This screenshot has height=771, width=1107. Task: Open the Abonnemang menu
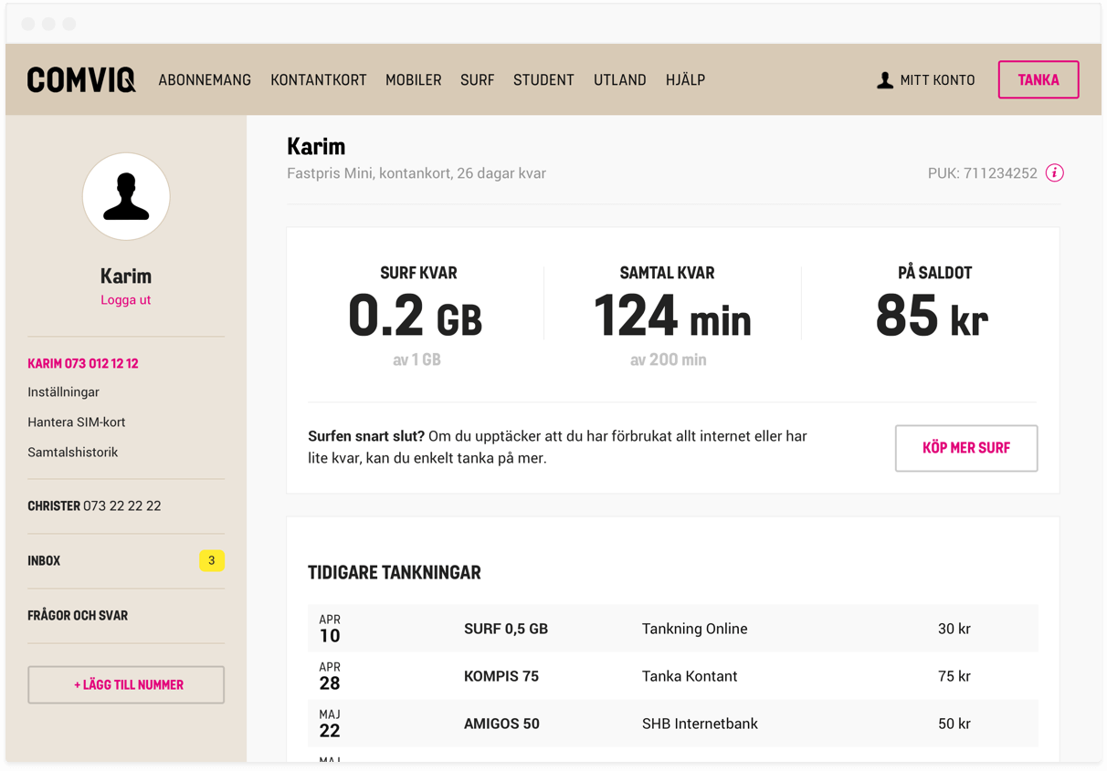(x=205, y=80)
